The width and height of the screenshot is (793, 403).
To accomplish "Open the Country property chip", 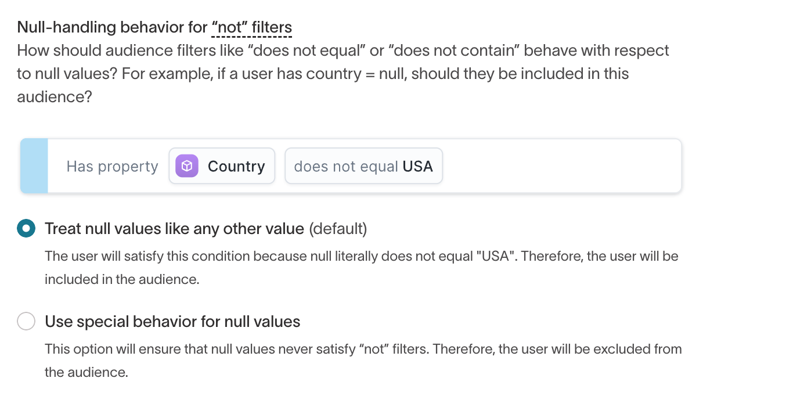I will coord(222,166).
